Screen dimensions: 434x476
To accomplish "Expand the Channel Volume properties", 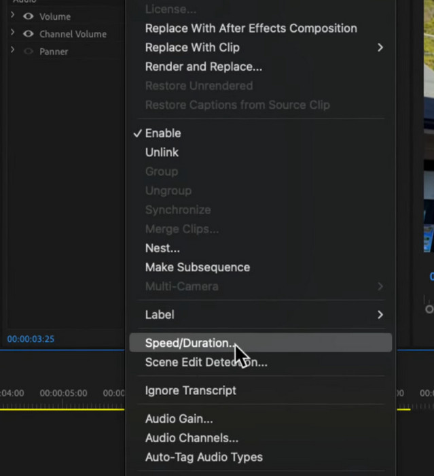I will pos(12,33).
